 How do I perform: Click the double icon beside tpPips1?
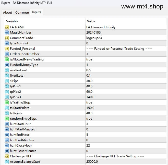(x=7, y=86)
